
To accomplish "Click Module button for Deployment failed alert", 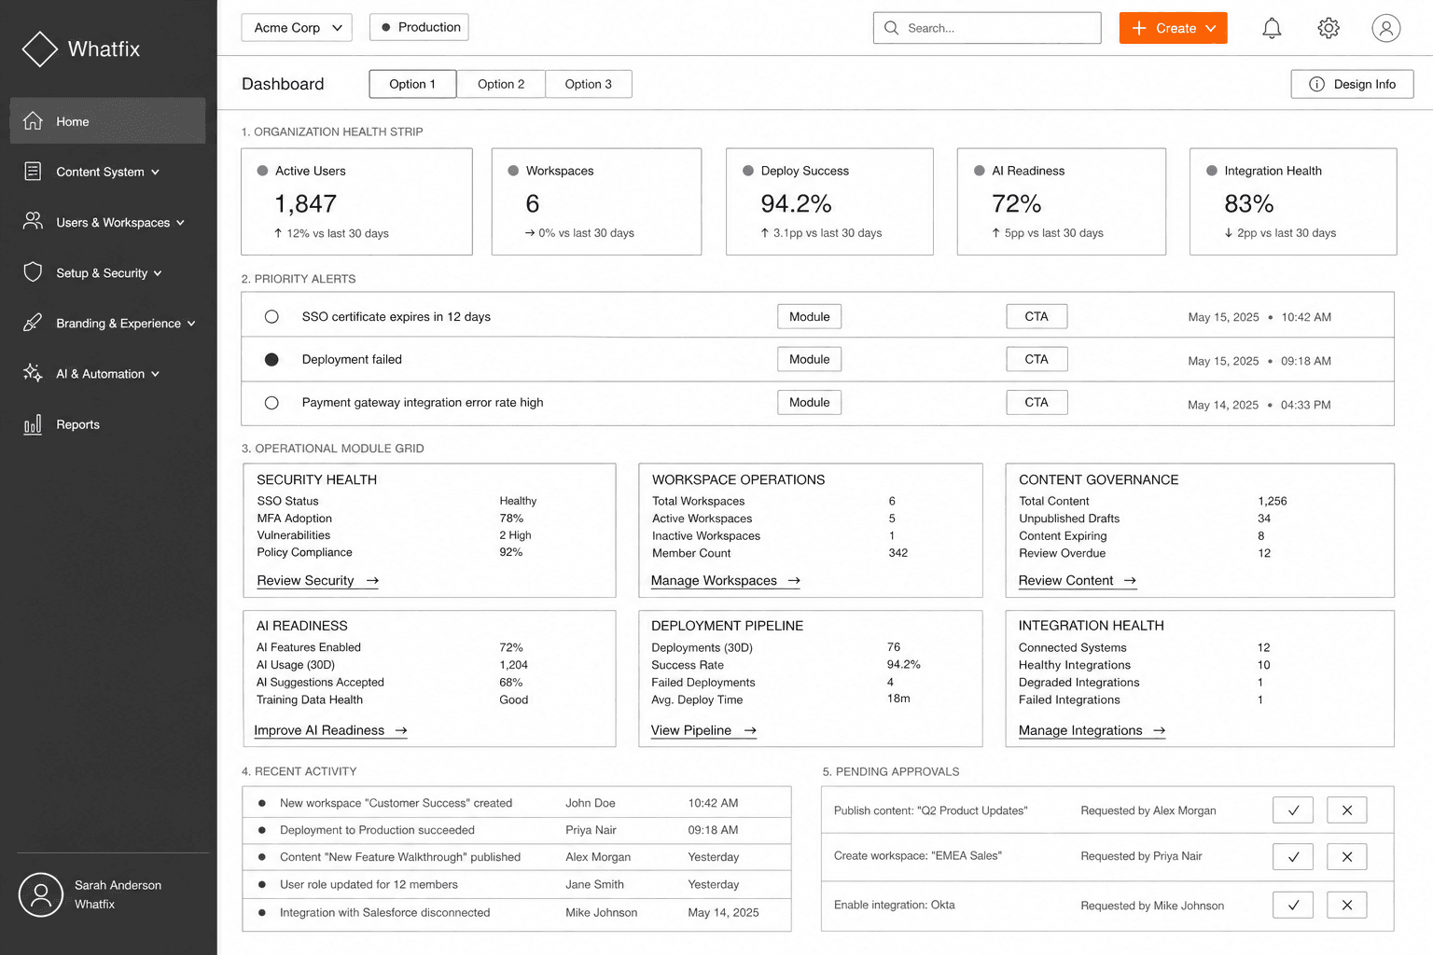I will (x=810, y=359).
